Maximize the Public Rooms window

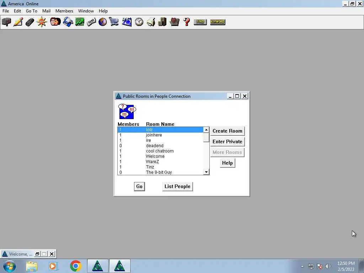pyautogui.click(x=237, y=96)
